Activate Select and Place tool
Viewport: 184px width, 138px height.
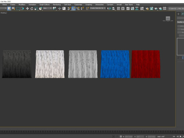click(41, 8)
